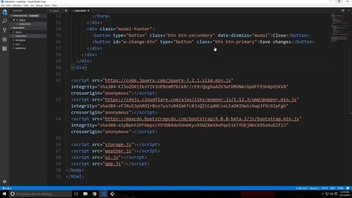352x198 pixels.
Task: Follow the app.js script src link
Action: point(113,164)
